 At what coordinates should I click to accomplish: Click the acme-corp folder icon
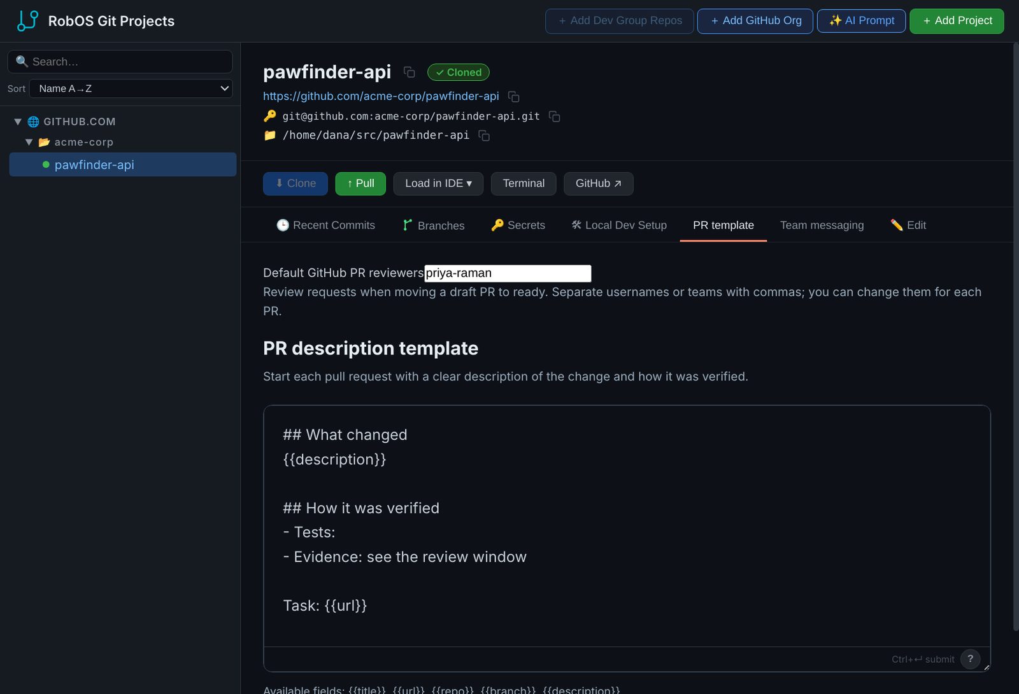point(44,142)
